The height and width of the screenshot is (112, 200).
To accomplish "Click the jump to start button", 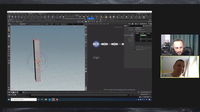I will coord(9,92).
